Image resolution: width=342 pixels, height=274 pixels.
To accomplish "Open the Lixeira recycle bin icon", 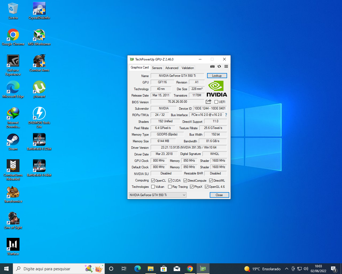I will pos(13,11).
